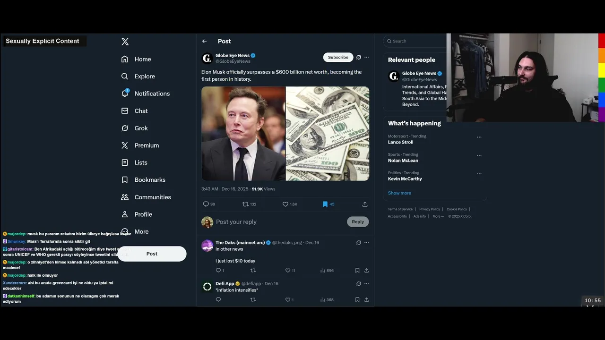The height and width of the screenshot is (340, 605).
Task: Open three-dot menu on Globe Eye News post
Action: pyautogui.click(x=366, y=57)
